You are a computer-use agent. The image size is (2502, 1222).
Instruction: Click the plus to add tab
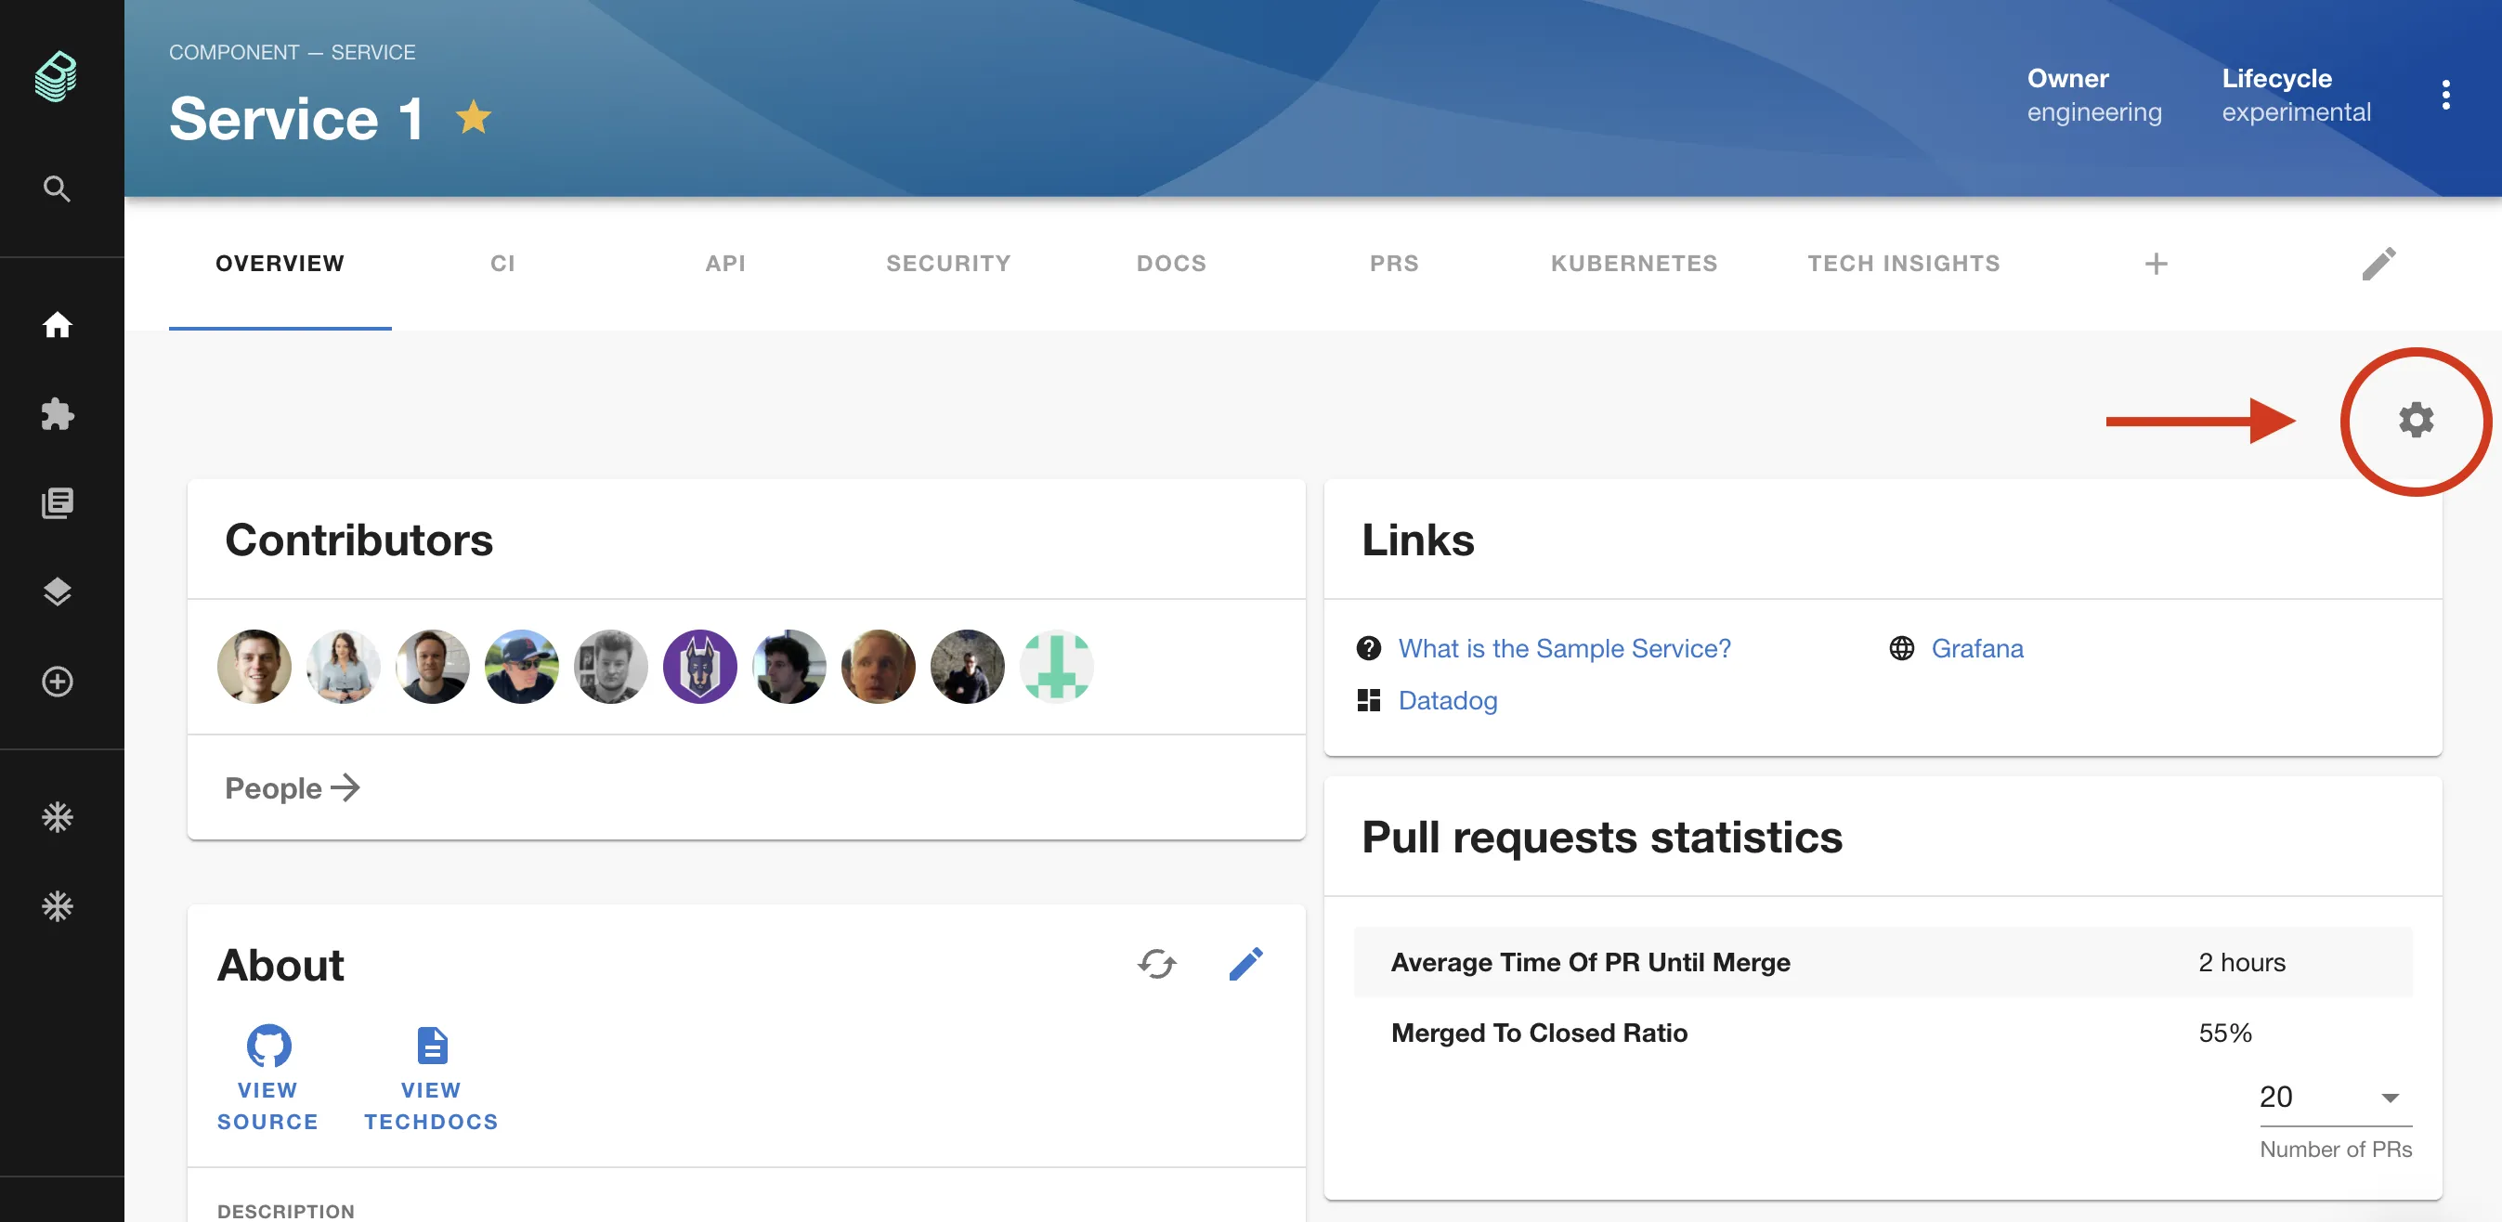pyautogui.click(x=2156, y=263)
